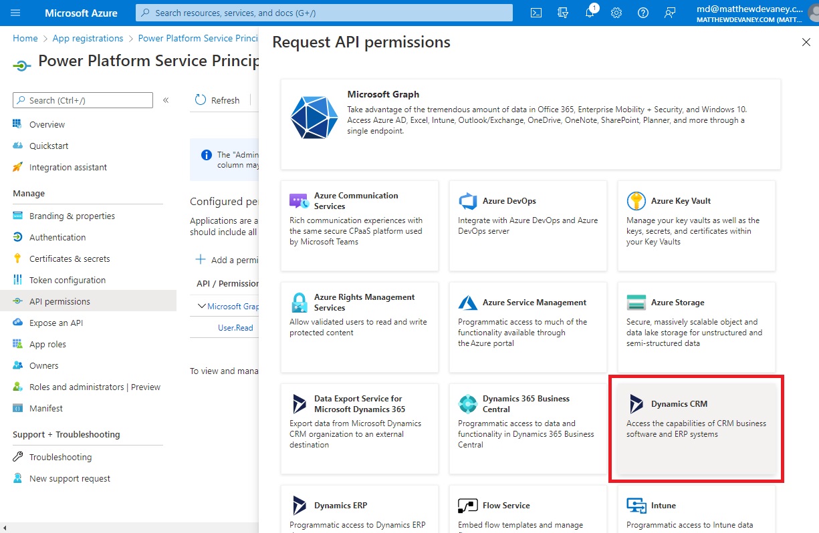Select the Azure Key Vault tile

point(696,226)
